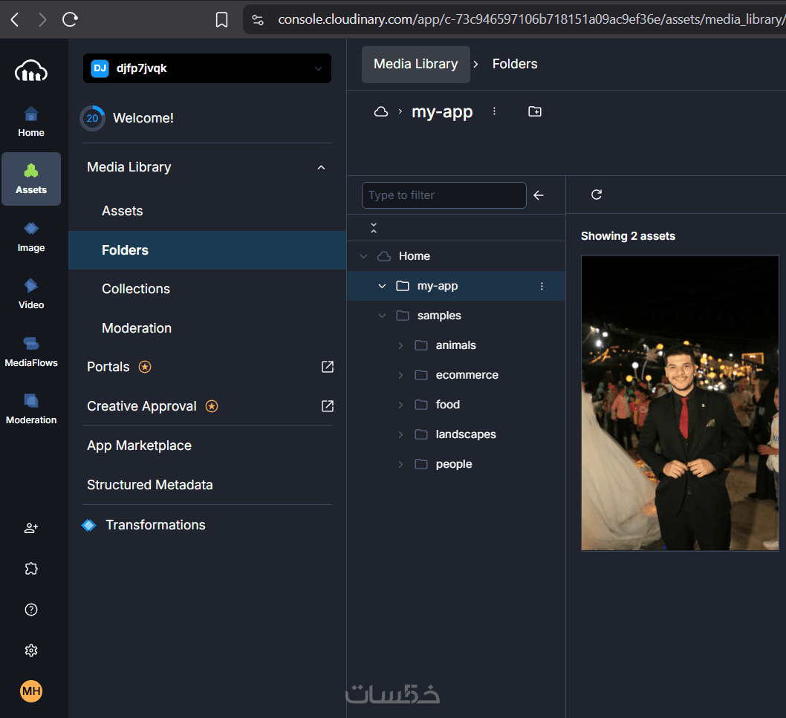Collapse the my-app folder chevron
This screenshot has height=718, width=786.
point(382,286)
